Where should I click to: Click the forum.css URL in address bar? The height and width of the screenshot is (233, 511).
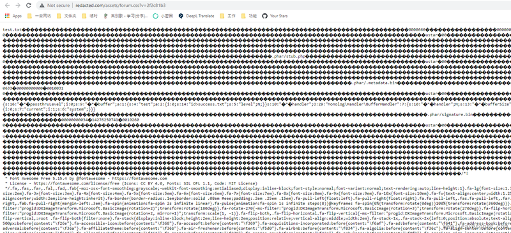click(120, 6)
